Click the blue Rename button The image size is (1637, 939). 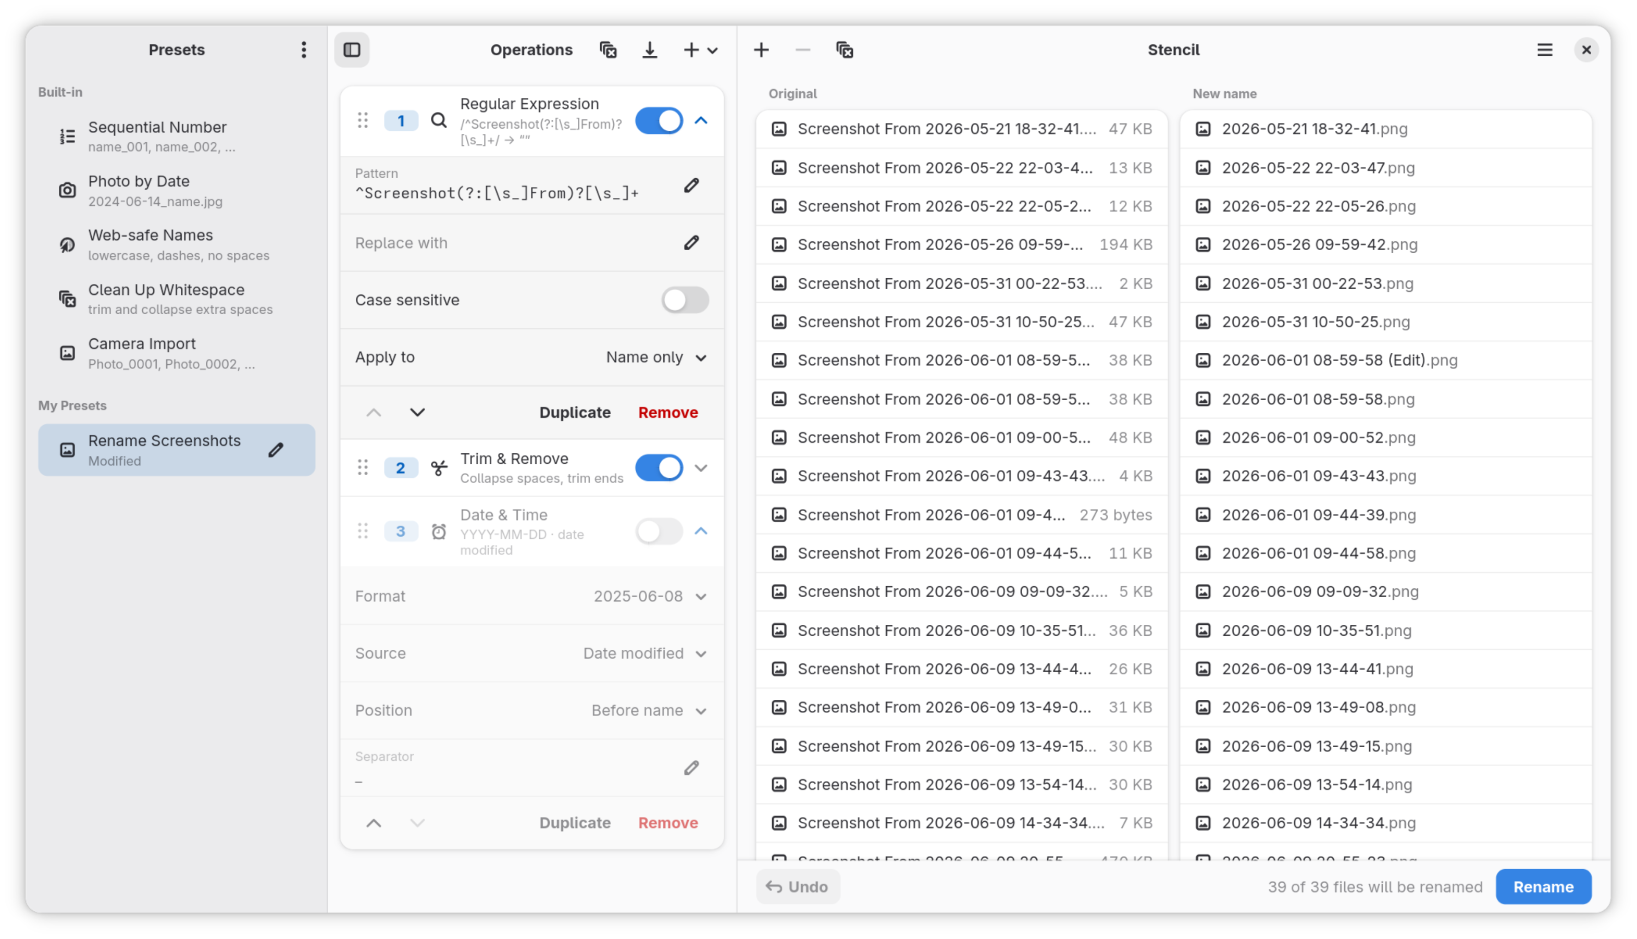coord(1544,887)
